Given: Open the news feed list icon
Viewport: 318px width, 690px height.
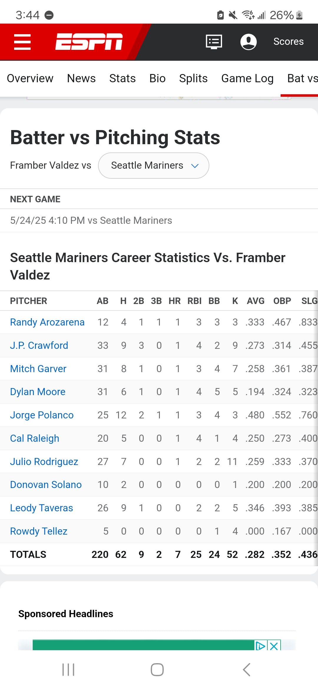Looking at the screenshot, I should pyautogui.click(x=214, y=42).
